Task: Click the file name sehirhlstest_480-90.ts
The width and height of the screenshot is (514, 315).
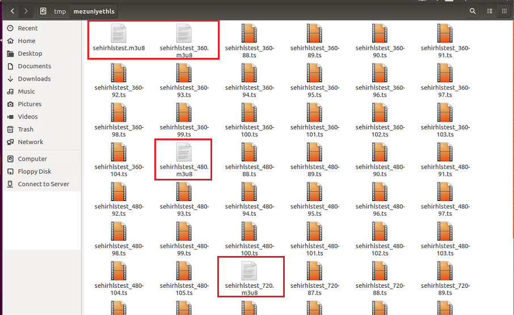Action: [x=380, y=170]
